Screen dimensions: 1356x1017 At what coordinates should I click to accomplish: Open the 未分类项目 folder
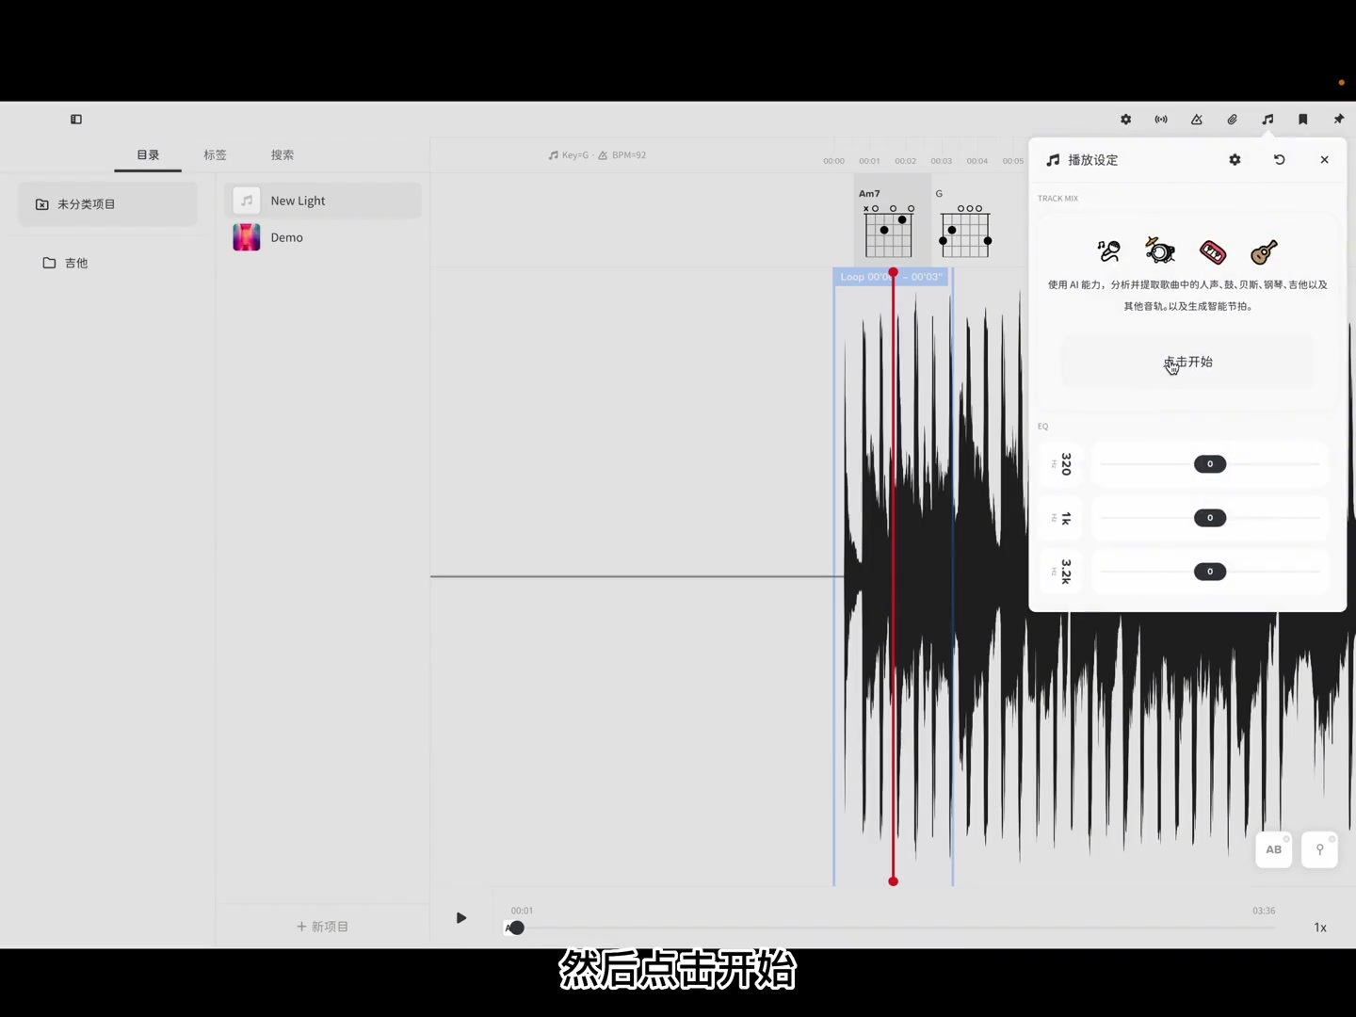pos(107,204)
